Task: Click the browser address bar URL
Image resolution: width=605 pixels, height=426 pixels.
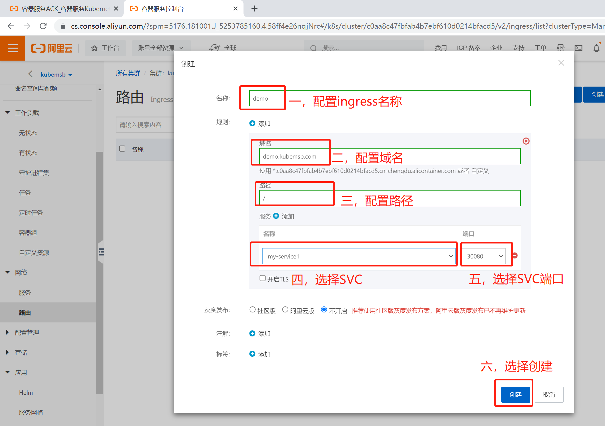Action: pos(337,26)
